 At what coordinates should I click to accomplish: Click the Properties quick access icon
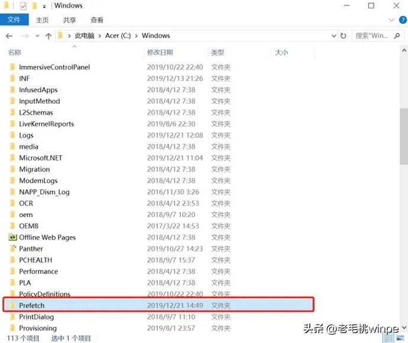point(23,6)
